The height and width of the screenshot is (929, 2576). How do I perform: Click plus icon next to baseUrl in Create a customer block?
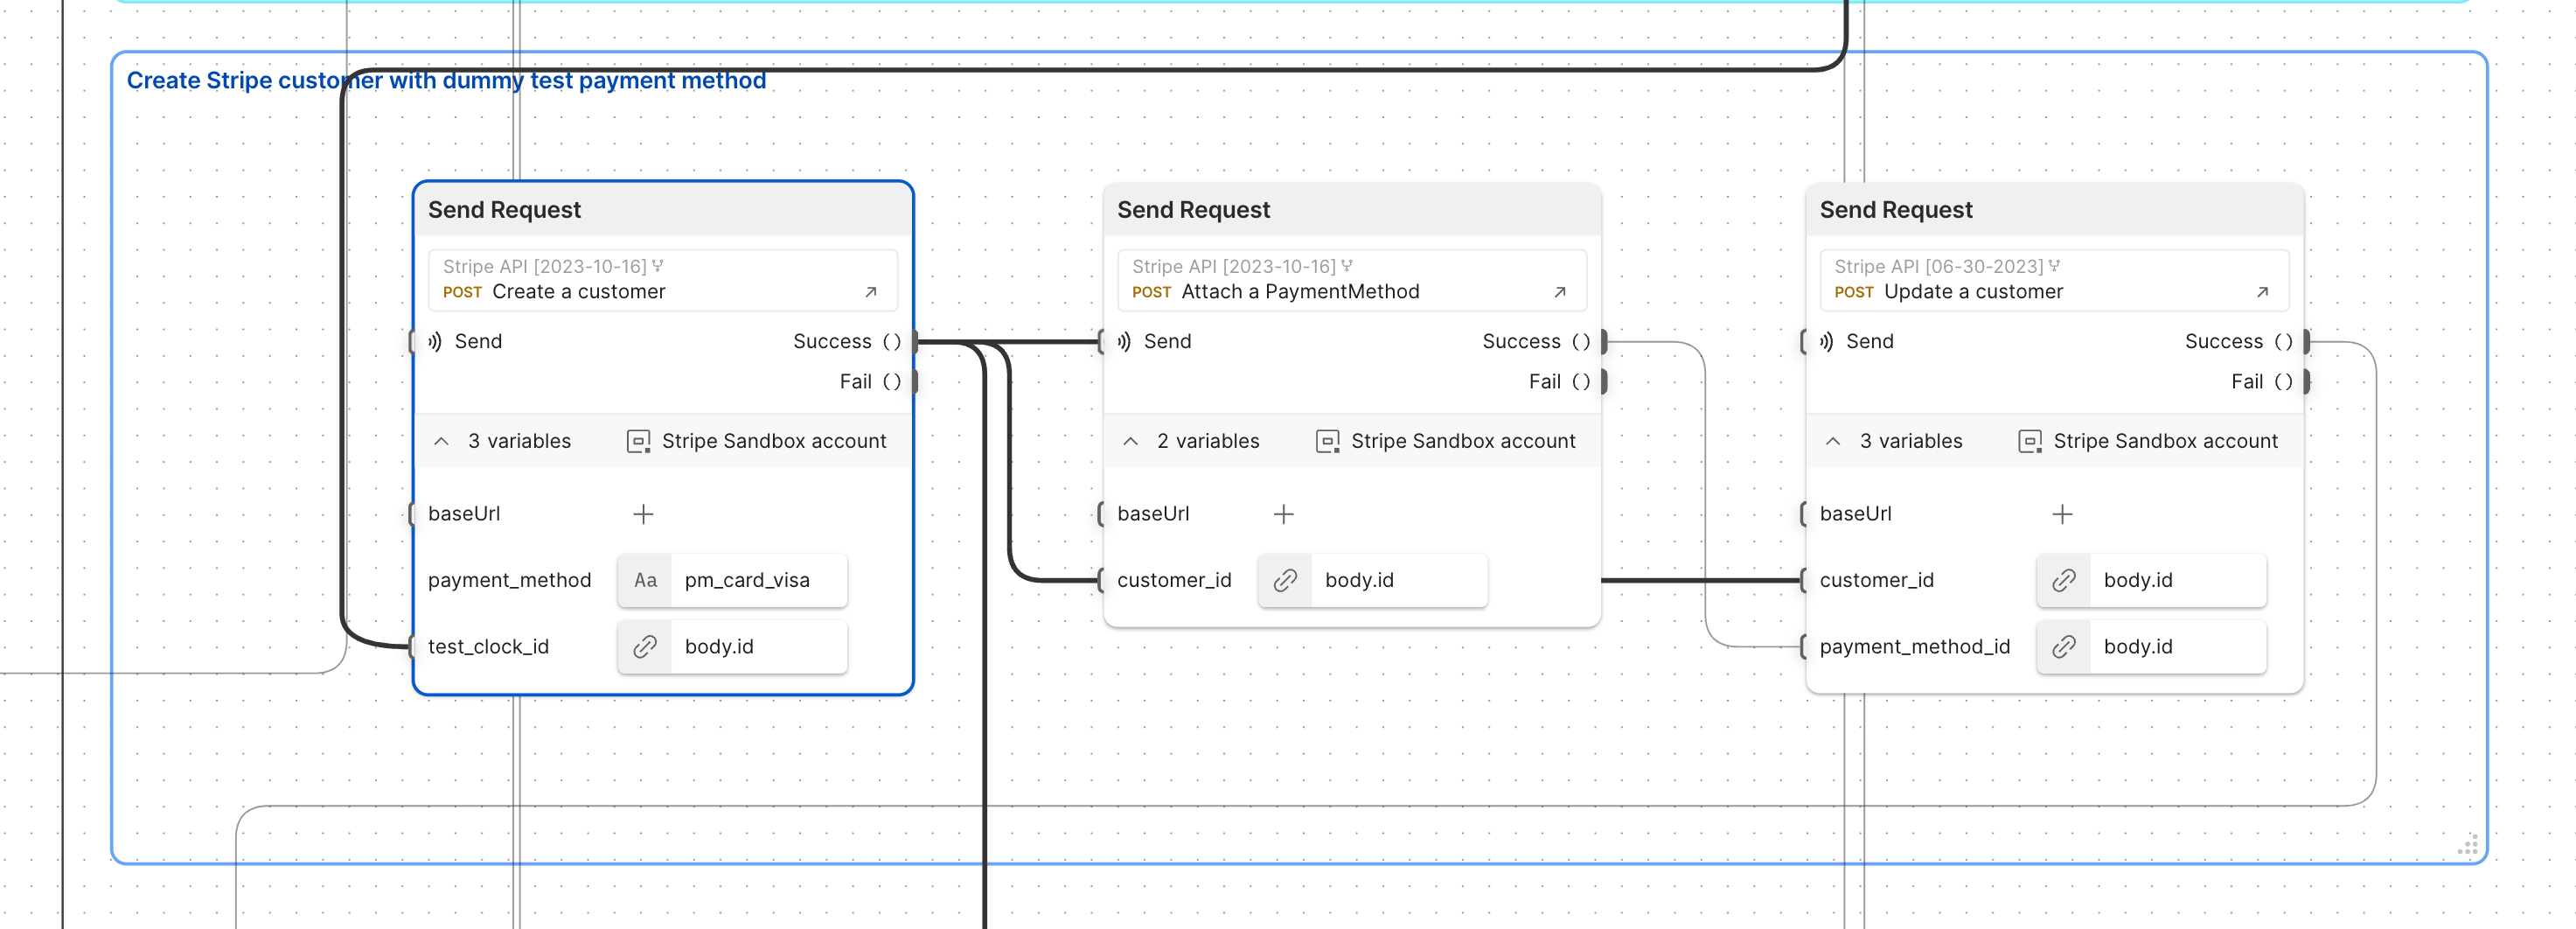[x=643, y=514]
